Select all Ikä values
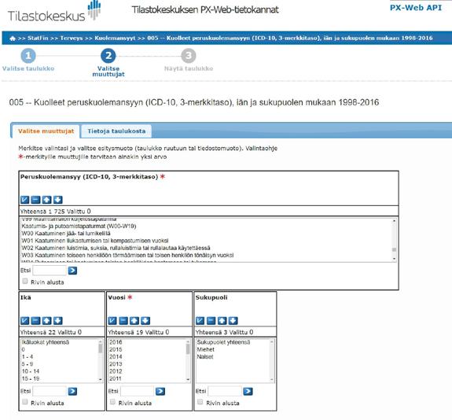 coord(25,320)
